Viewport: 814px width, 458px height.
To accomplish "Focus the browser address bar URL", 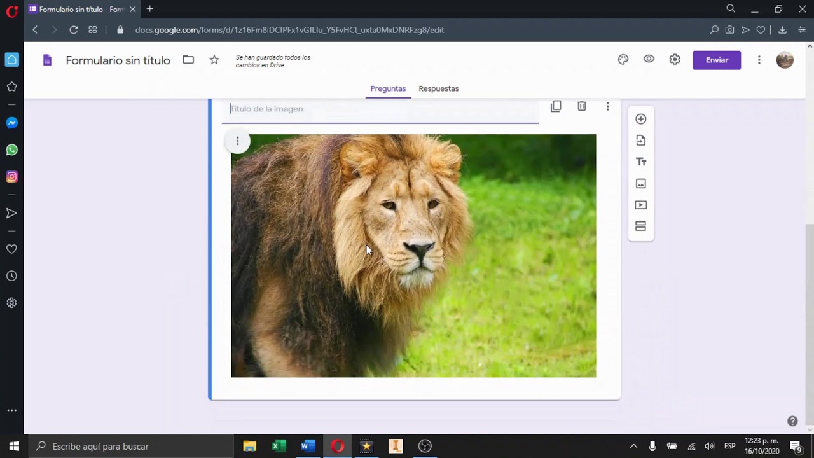I will pos(289,30).
